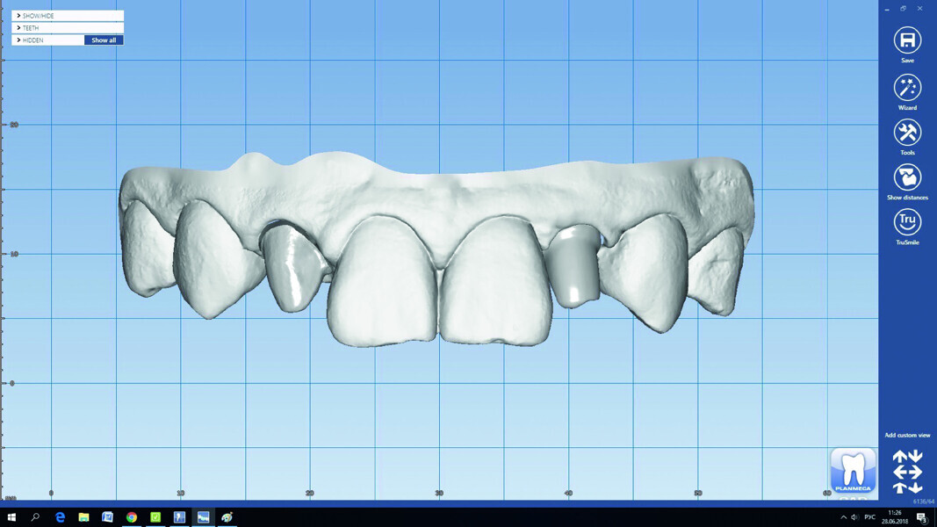937x527 pixels.
Task: Click Add custom view
Action: pos(907,436)
